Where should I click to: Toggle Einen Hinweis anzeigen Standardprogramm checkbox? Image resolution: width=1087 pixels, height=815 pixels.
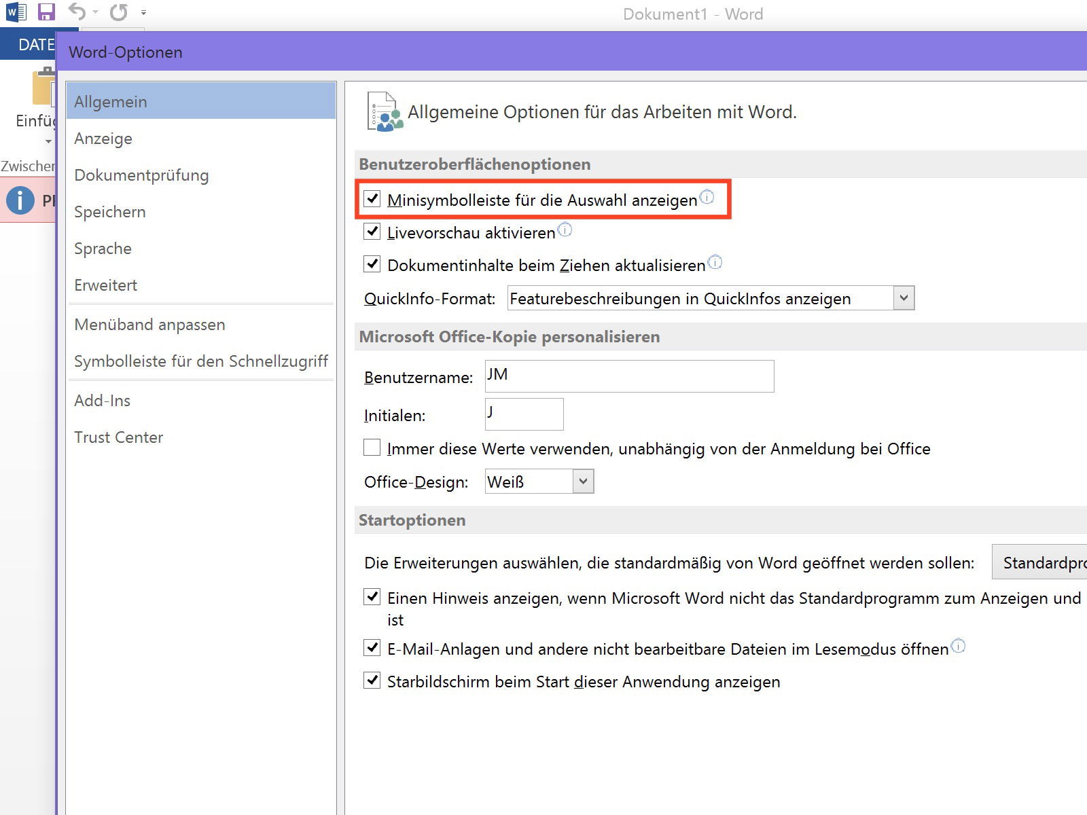tap(372, 597)
